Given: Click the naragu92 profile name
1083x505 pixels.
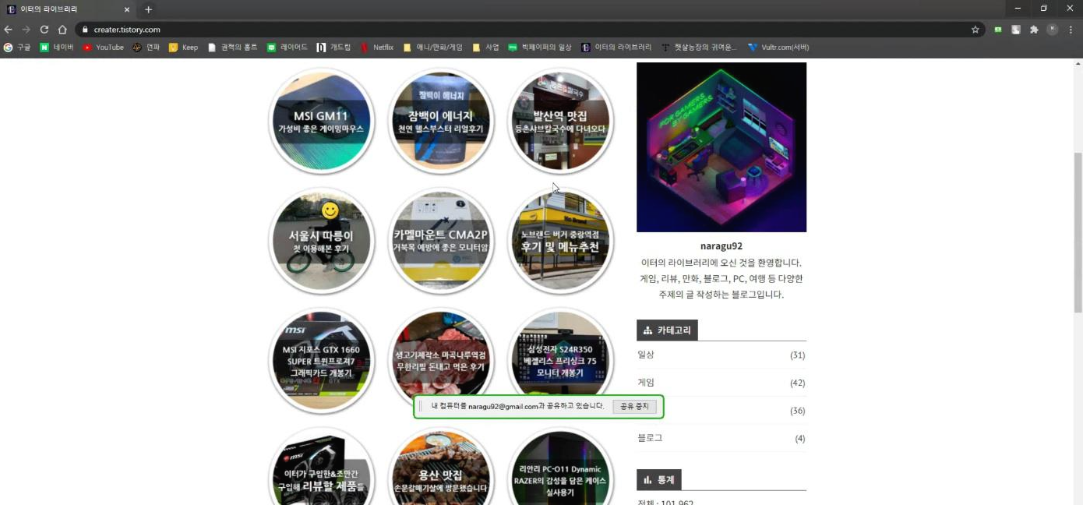Looking at the screenshot, I should 721,246.
